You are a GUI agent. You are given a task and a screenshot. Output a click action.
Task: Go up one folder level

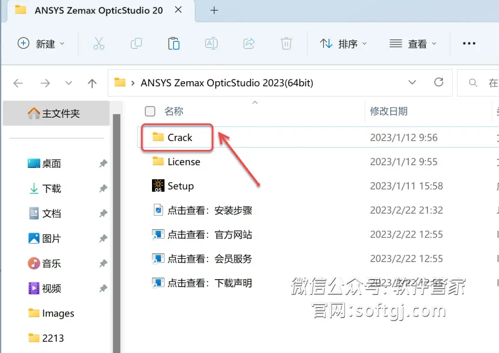(x=92, y=83)
